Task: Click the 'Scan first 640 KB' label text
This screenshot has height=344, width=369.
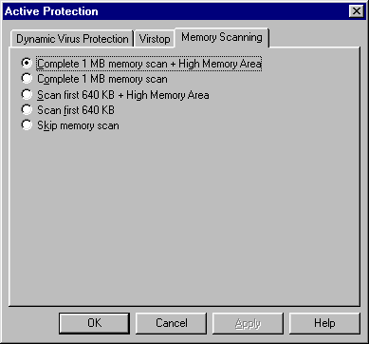Action: point(76,110)
